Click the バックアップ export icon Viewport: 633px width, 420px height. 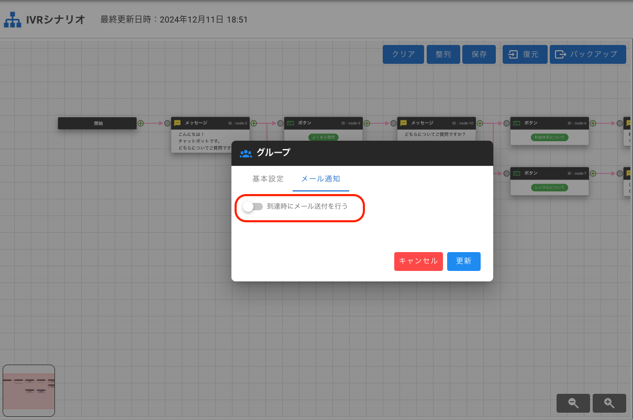561,54
